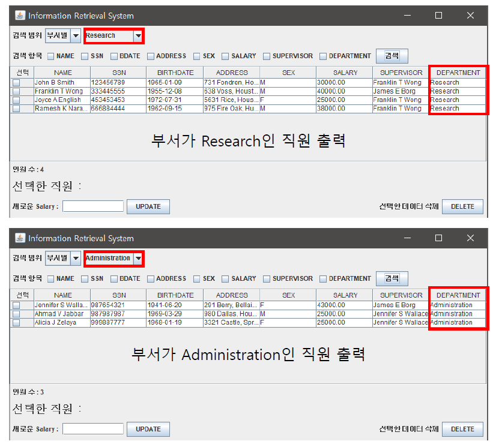Click SSN cell 999887777

pyautogui.click(x=119, y=322)
